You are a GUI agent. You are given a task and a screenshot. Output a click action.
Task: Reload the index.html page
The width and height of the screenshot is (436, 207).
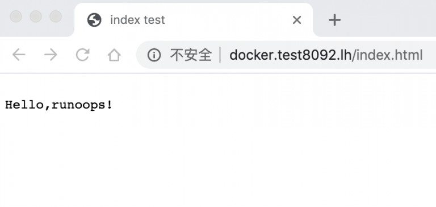(x=83, y=55)
